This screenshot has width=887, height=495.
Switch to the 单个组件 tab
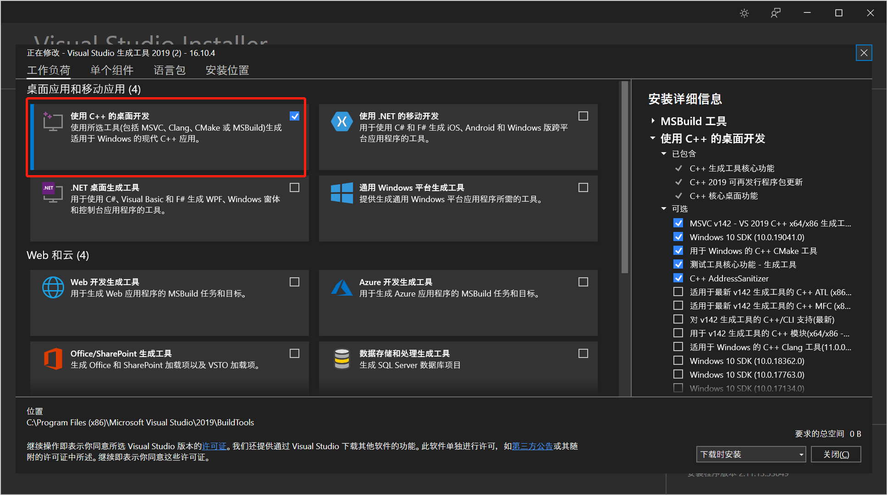(112, 70)
